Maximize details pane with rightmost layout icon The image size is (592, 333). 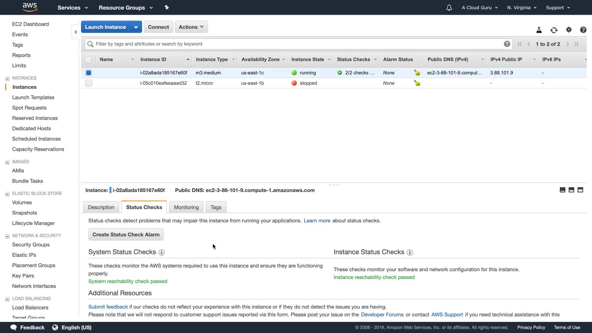coord(580,190)
